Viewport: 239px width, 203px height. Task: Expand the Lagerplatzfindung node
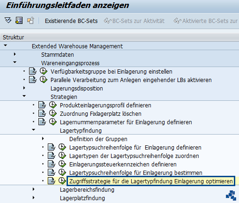[x=34, y=198]
